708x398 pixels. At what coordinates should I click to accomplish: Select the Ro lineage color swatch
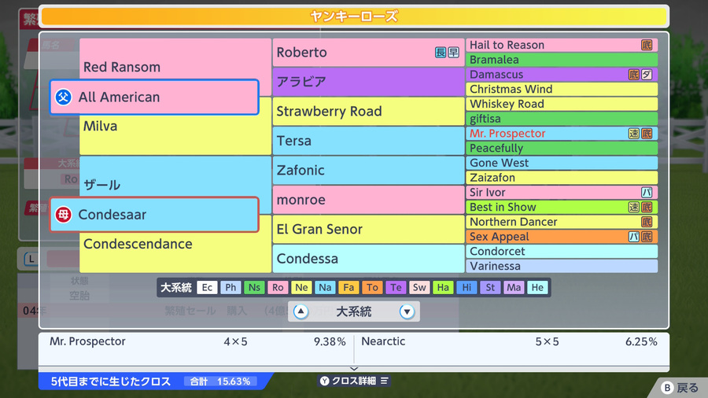click(278, 287)
